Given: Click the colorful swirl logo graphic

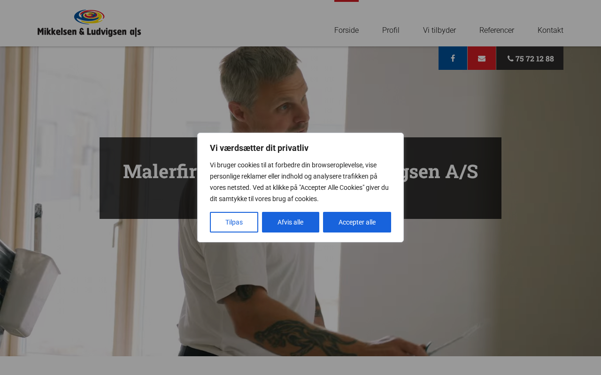Looking at the screenshot, I should [x=89, y=17].
